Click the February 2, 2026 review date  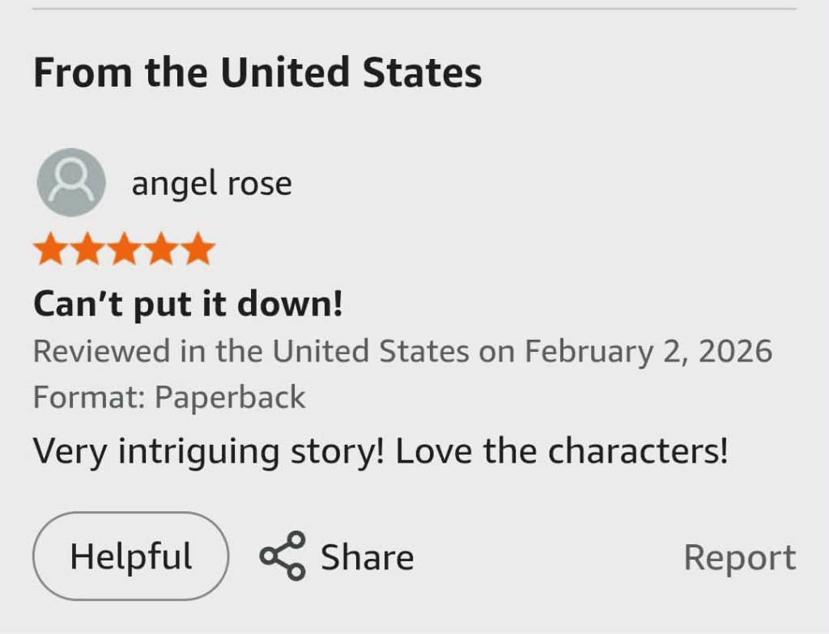coord(648,352)
